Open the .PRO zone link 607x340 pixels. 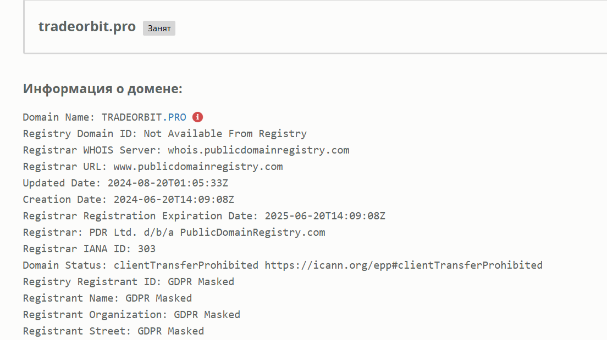coord(174,117)
